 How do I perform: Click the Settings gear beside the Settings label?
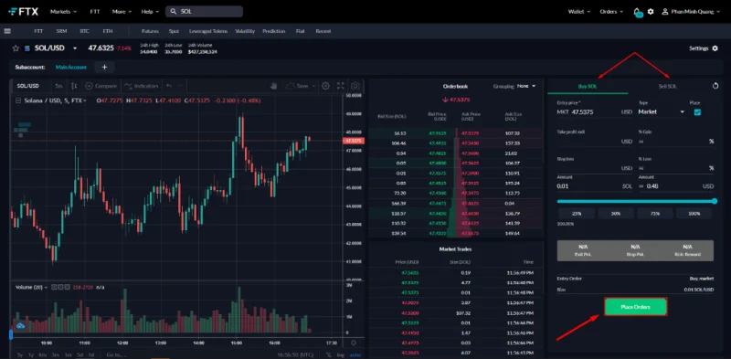pos(715,48)
